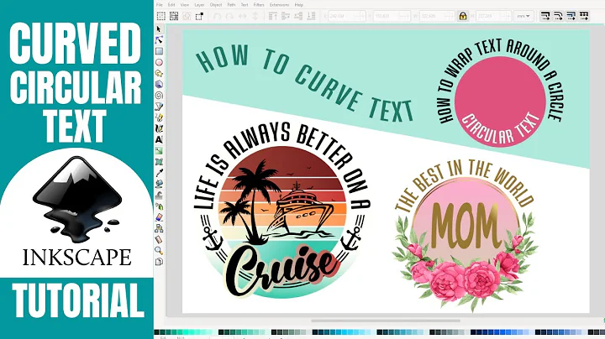Select the Dropper color picker tool

pos(159,173)
